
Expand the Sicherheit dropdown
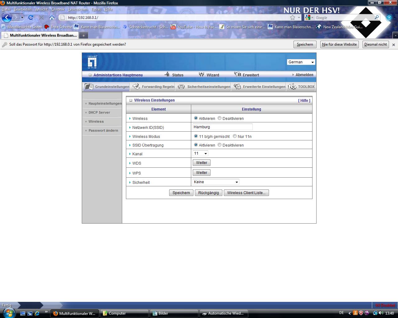tap(216, 182)
